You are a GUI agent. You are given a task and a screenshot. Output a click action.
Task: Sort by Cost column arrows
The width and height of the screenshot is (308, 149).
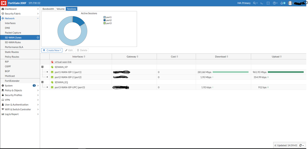[177, 57]
